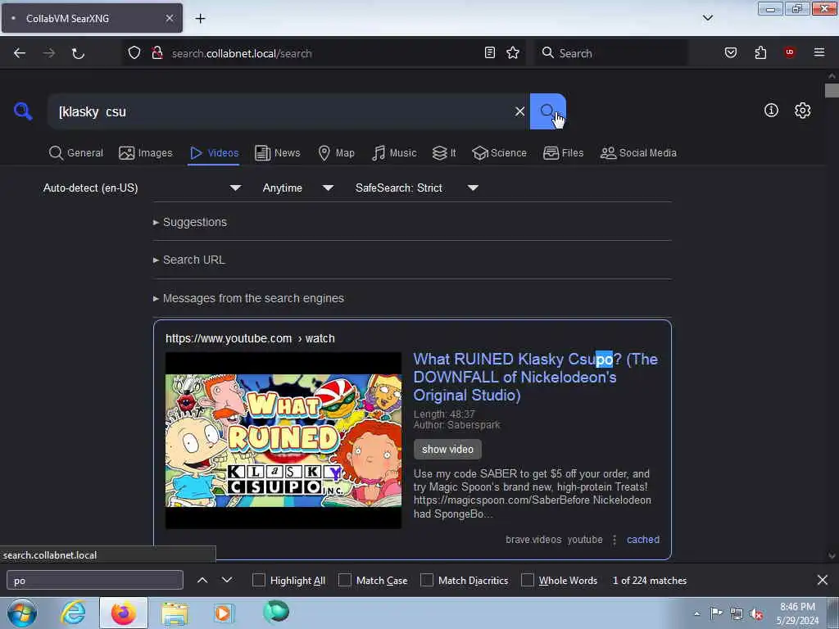Save page to Pocket
The height and width of the screenshot is (629, 839).
click(x=731, y=52)
